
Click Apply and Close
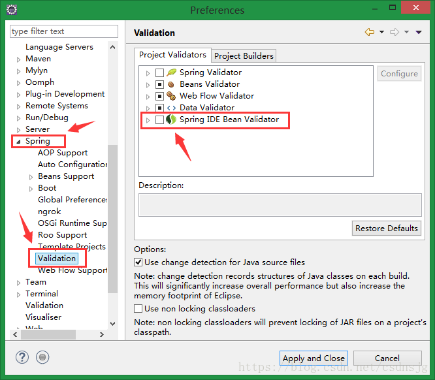click(x=314, y=358)
